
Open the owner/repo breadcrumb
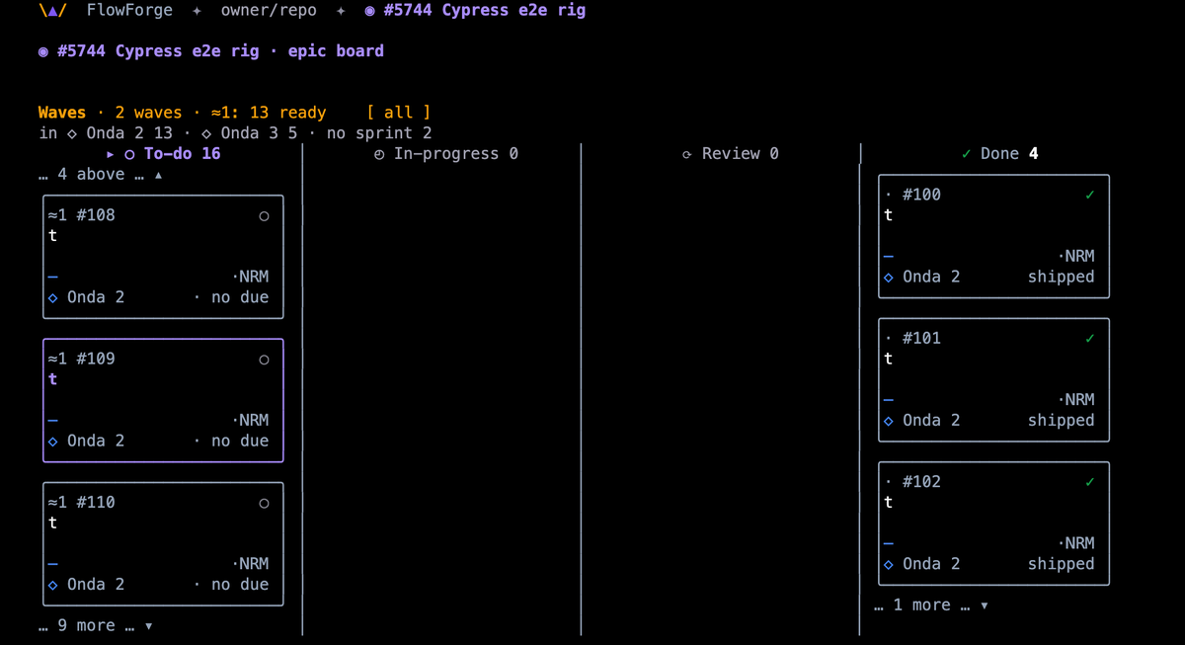tap(269, 11)
